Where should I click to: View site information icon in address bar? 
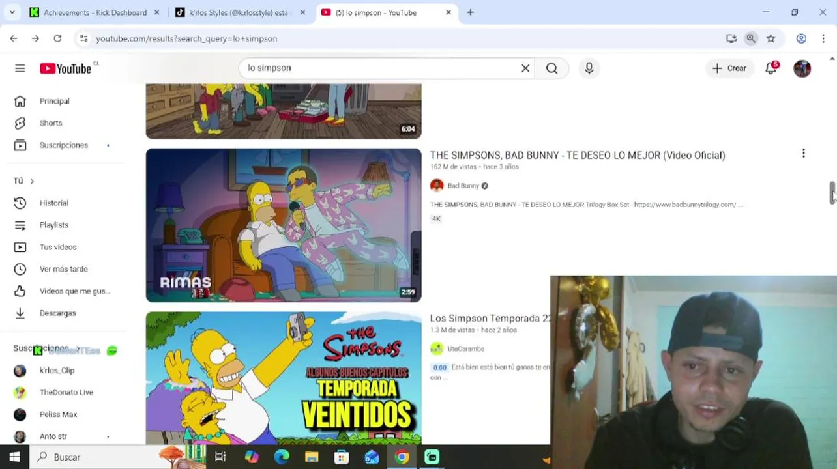[x=83, y=38]
